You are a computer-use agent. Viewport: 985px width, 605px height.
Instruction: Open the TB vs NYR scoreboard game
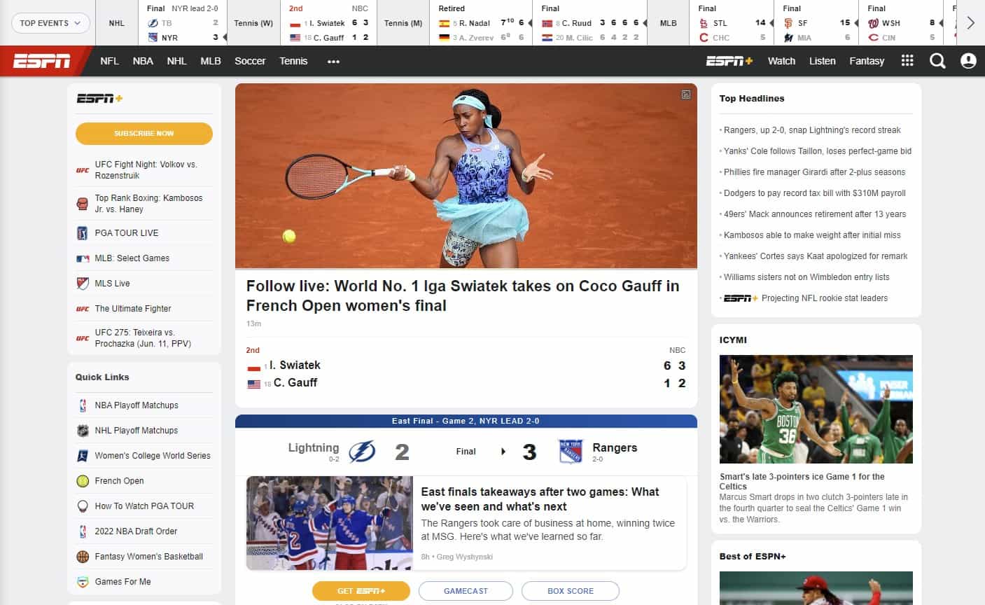click(183, 23)
